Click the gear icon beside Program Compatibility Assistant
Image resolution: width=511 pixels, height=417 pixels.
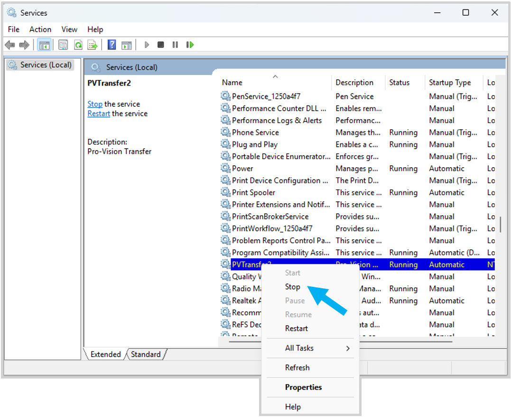click(x=225, y=252)
